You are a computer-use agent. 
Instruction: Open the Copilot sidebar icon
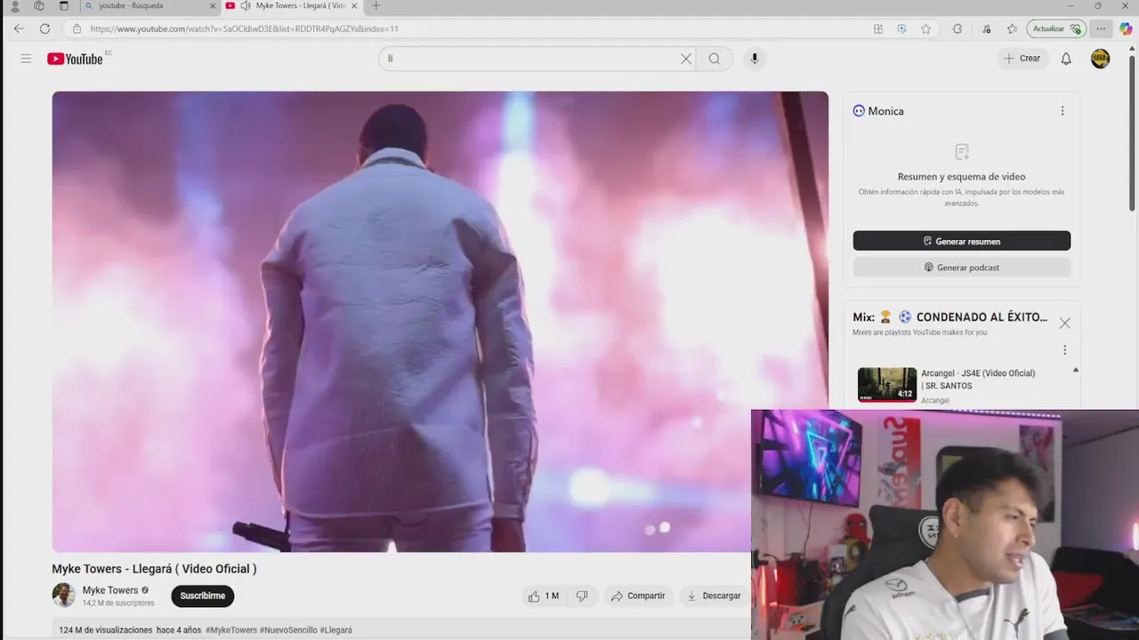click(1126, 28)
